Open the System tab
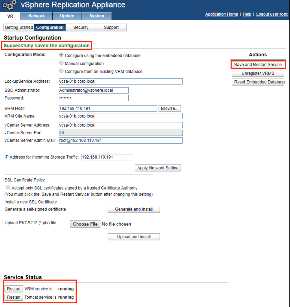The width and height of the screenshot is (290, 307). (96, 16)
